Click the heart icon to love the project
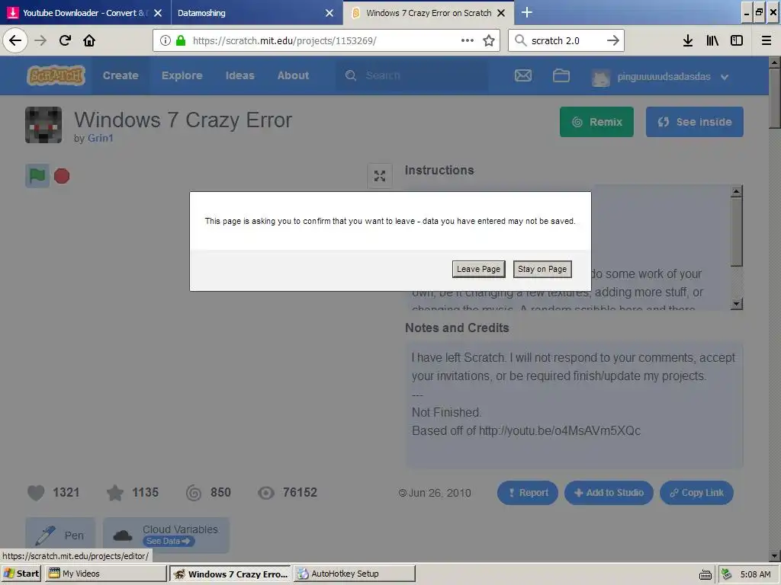 [36, 493]
